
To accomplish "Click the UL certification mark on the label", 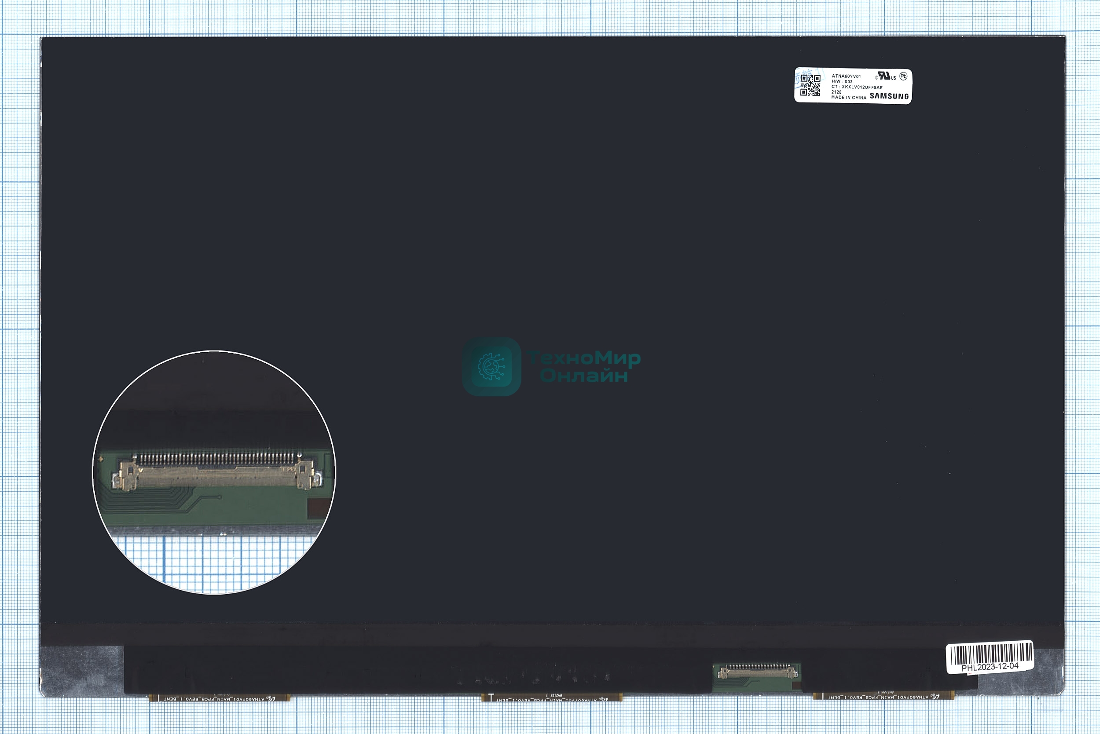I will point(885,76).
